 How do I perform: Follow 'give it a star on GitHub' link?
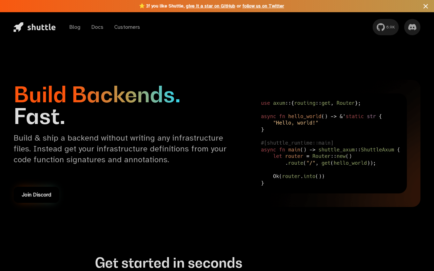coord(211,6)
